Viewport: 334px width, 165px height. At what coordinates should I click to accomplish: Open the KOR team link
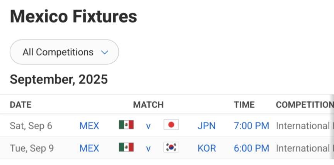coord(207,148)
